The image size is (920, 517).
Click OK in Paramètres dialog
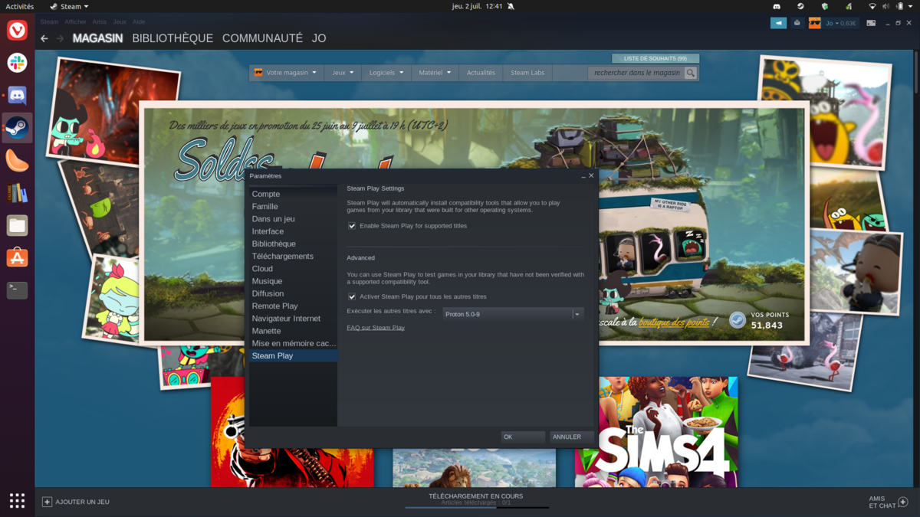click(x=523, y=437)
